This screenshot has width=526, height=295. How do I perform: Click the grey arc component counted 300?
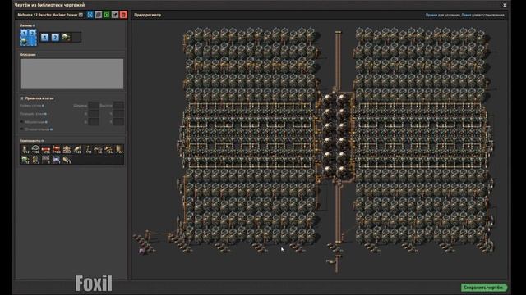click(35, 149)
